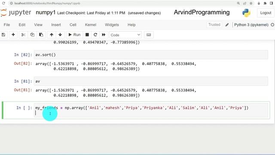Viewport: 275px width, 155px height.
Task: Restart kernel and run all cells icon
Action: tap(104, 35)
